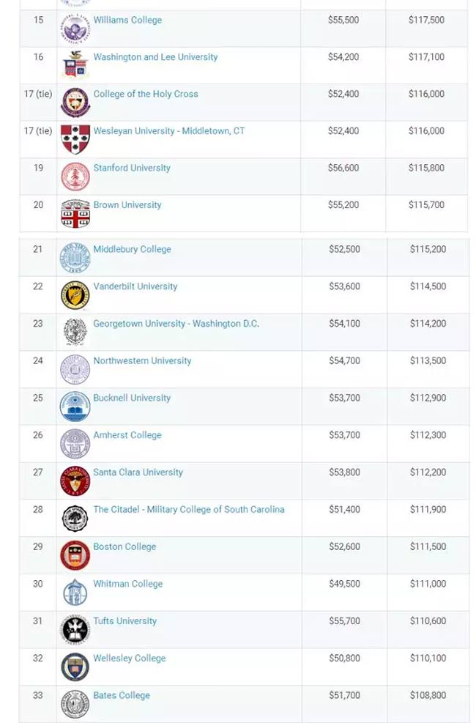Image resolution: width=476 pixels, height=723 pixels.
Task: Click the Wesleyan University shield logo
Action: coord(75,139)
